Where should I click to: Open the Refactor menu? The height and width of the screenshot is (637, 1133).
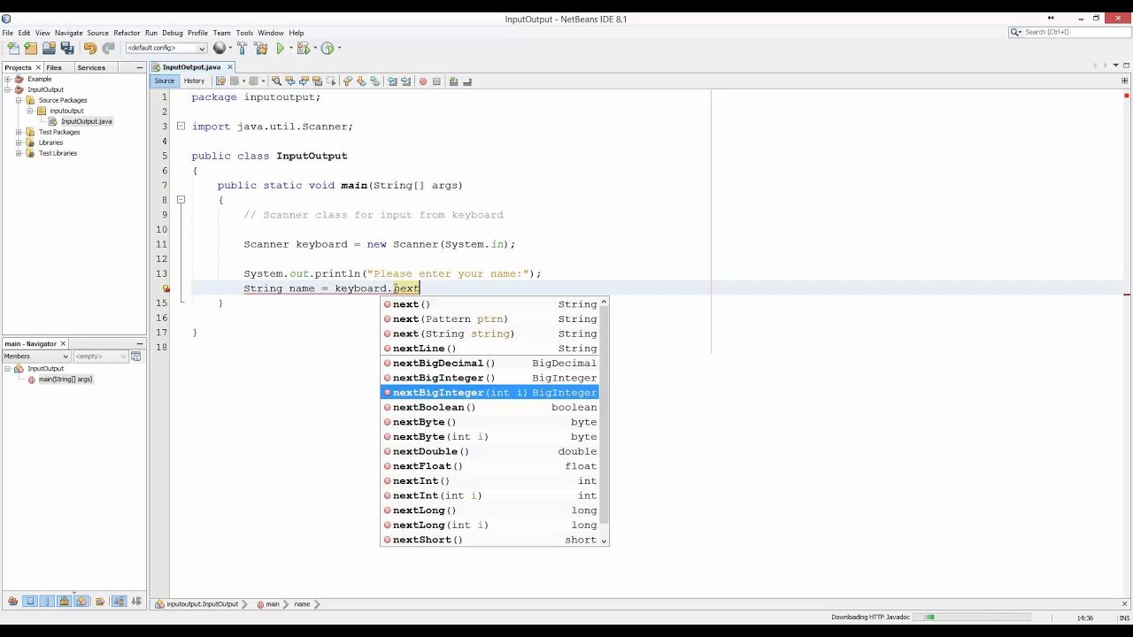[x=127, y=33]
